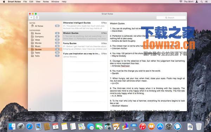Click the Abraham Maslow attribution line
The image size is (211, 132).
(119, 106)
